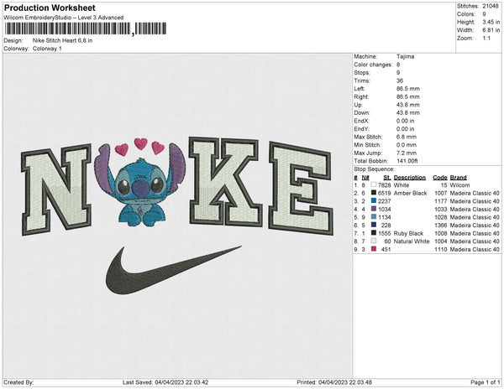Click the Brand column header
Viewport: 504px width, 389px height.
(458, 178)
